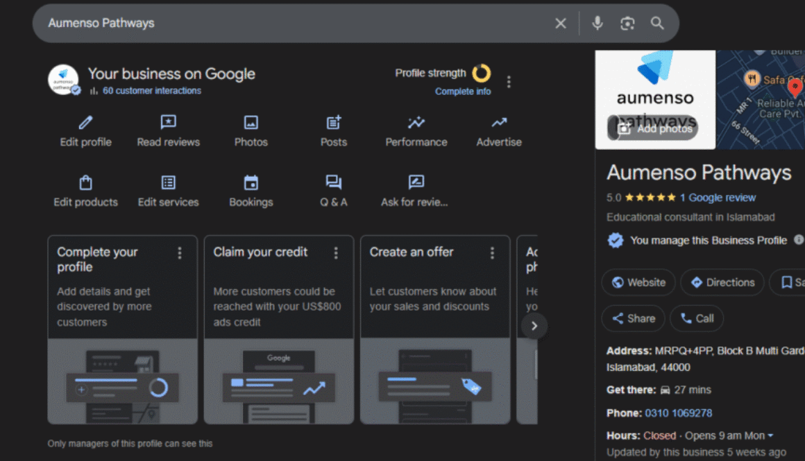Search by image using camera icon
The image size is (805, 461).
pos(627,24)
